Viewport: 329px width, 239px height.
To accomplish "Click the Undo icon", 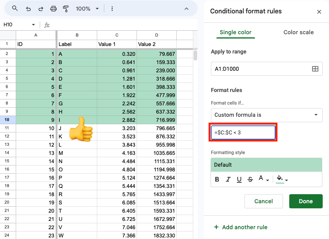I will pos(28,8).
